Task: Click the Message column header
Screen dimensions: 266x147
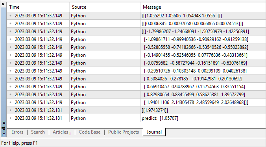Action: 203,7
